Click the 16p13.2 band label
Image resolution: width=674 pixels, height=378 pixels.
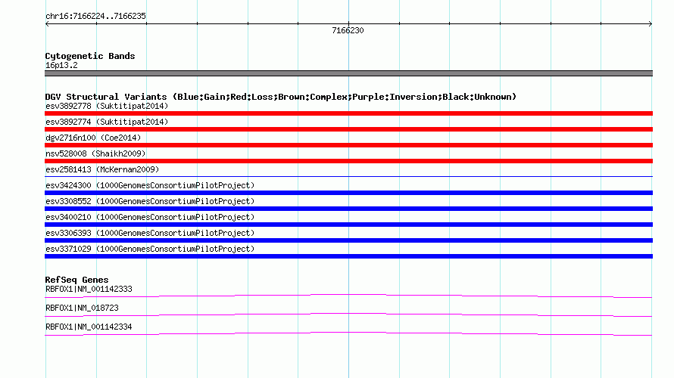(x=61, y=65)
